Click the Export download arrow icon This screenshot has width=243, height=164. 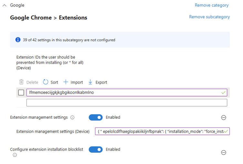point(90,82)
